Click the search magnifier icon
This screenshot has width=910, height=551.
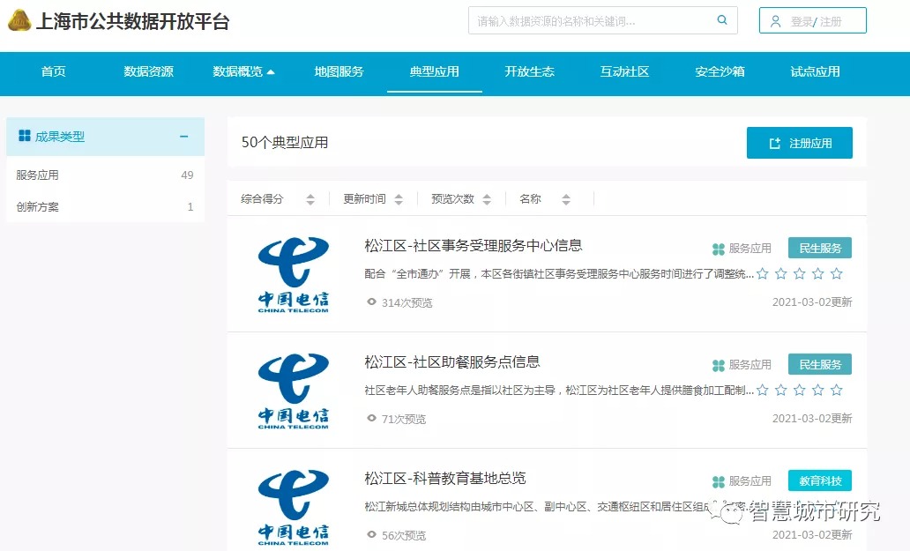[722, 20]
